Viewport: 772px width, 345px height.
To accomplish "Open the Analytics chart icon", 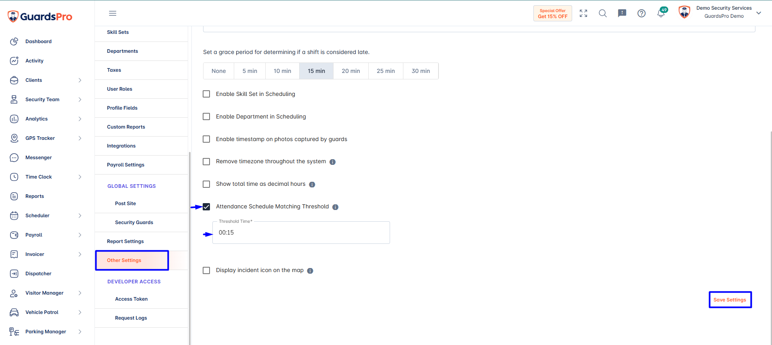I will pyautogui.click(x=14, y=119).
